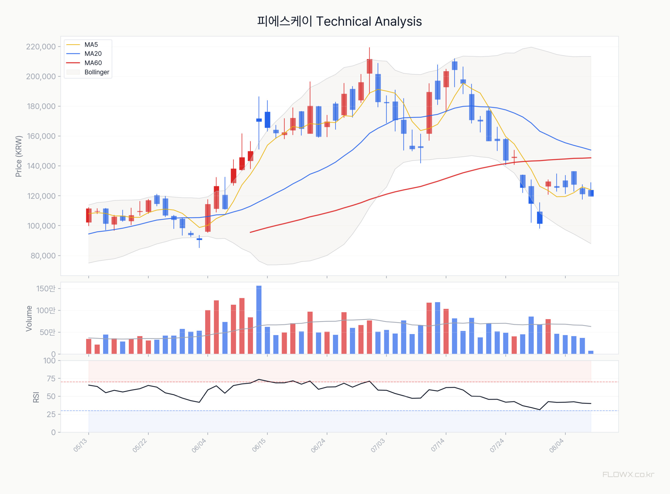Click the 160,000 price tick label
This screenshot has height=494, width=670.
pyautogui.click(x=42, y=136)
